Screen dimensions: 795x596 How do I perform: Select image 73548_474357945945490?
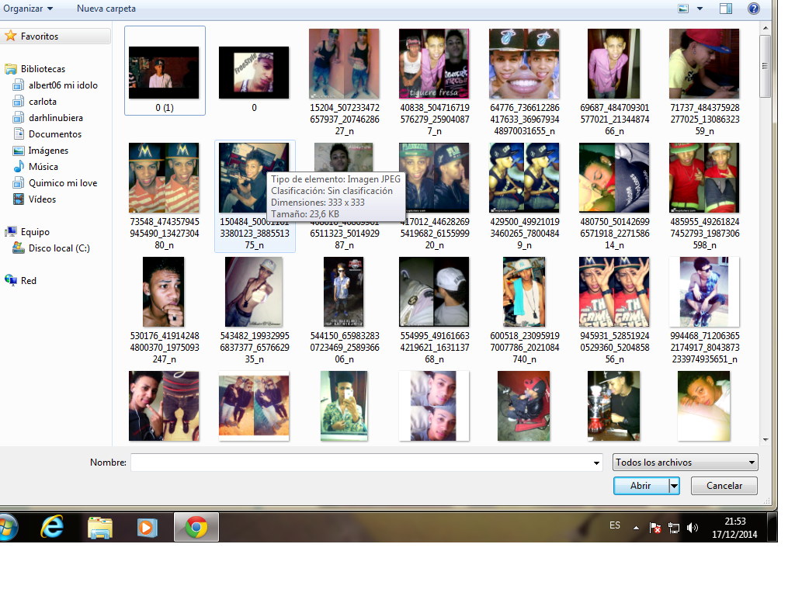[x=165, y=178]
